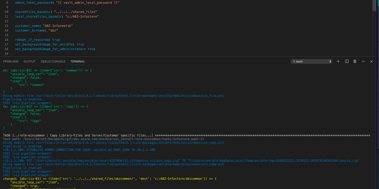Switch to the PROBLEMS tab
Screen dimensions: 379x189
pos(11,61)
